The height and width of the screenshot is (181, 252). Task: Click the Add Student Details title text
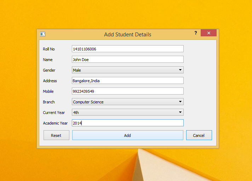127,35
